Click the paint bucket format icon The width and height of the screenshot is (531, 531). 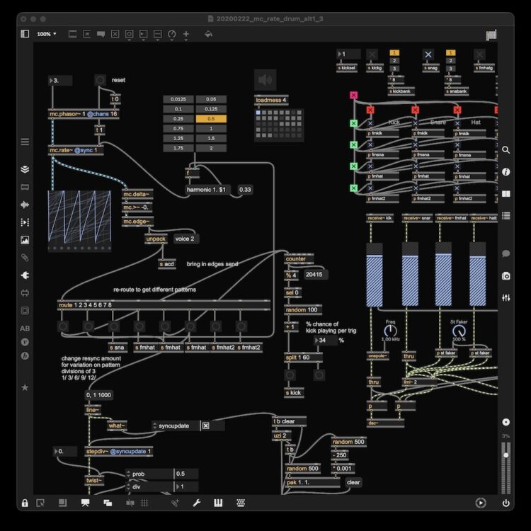[208, 33]
